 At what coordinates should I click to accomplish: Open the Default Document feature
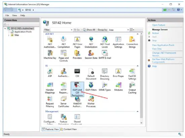coord(91,74)
